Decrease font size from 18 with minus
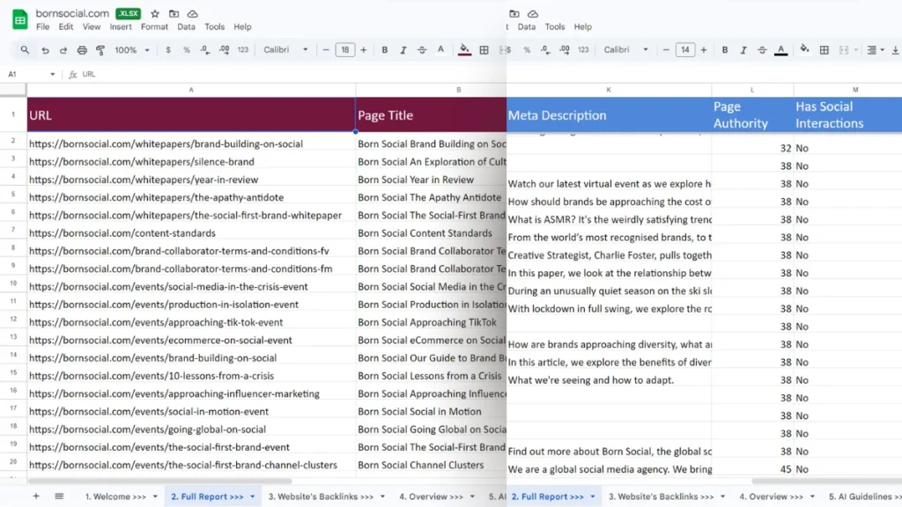902x507 pixels. [x=326, y=50]
